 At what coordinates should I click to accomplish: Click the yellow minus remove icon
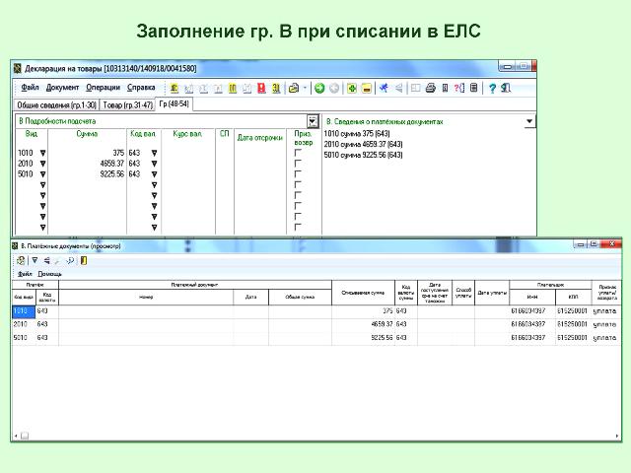click(x=366, y=88)
